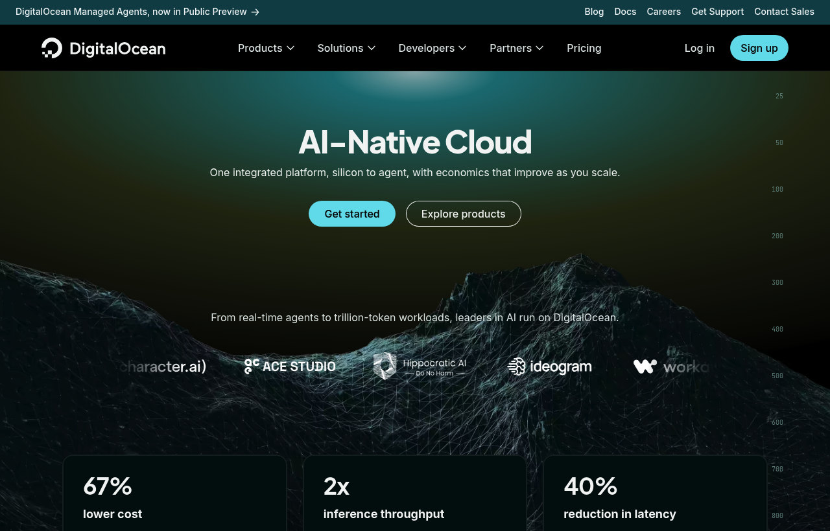Click the 40% reduction in latency card
The width and height of the screenshot is (830, 531).
pyautogui.click(x=655, y=493)
